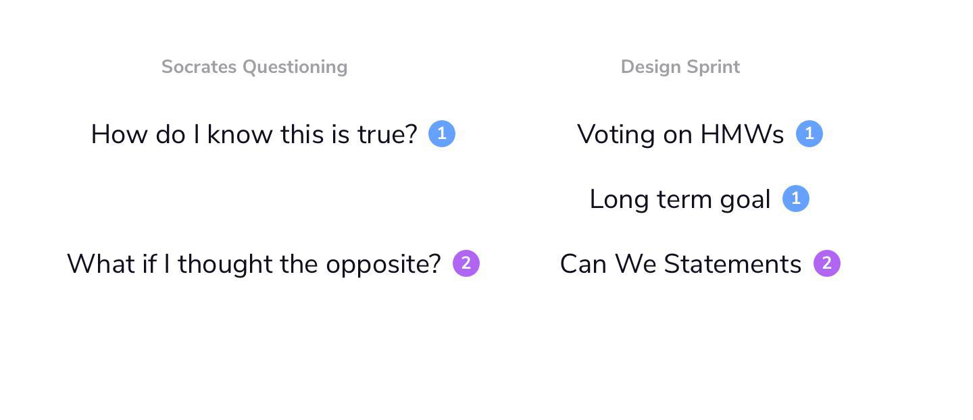Open the purple 2 badge after 'What if I thought the opposite?'
Image resolution: width=973 pixels, height=420 pixels.
pos(466,263)
